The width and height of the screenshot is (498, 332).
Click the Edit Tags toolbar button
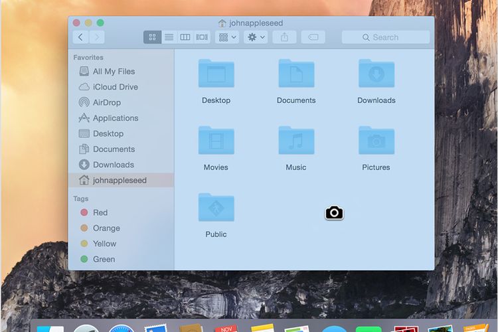313,37
